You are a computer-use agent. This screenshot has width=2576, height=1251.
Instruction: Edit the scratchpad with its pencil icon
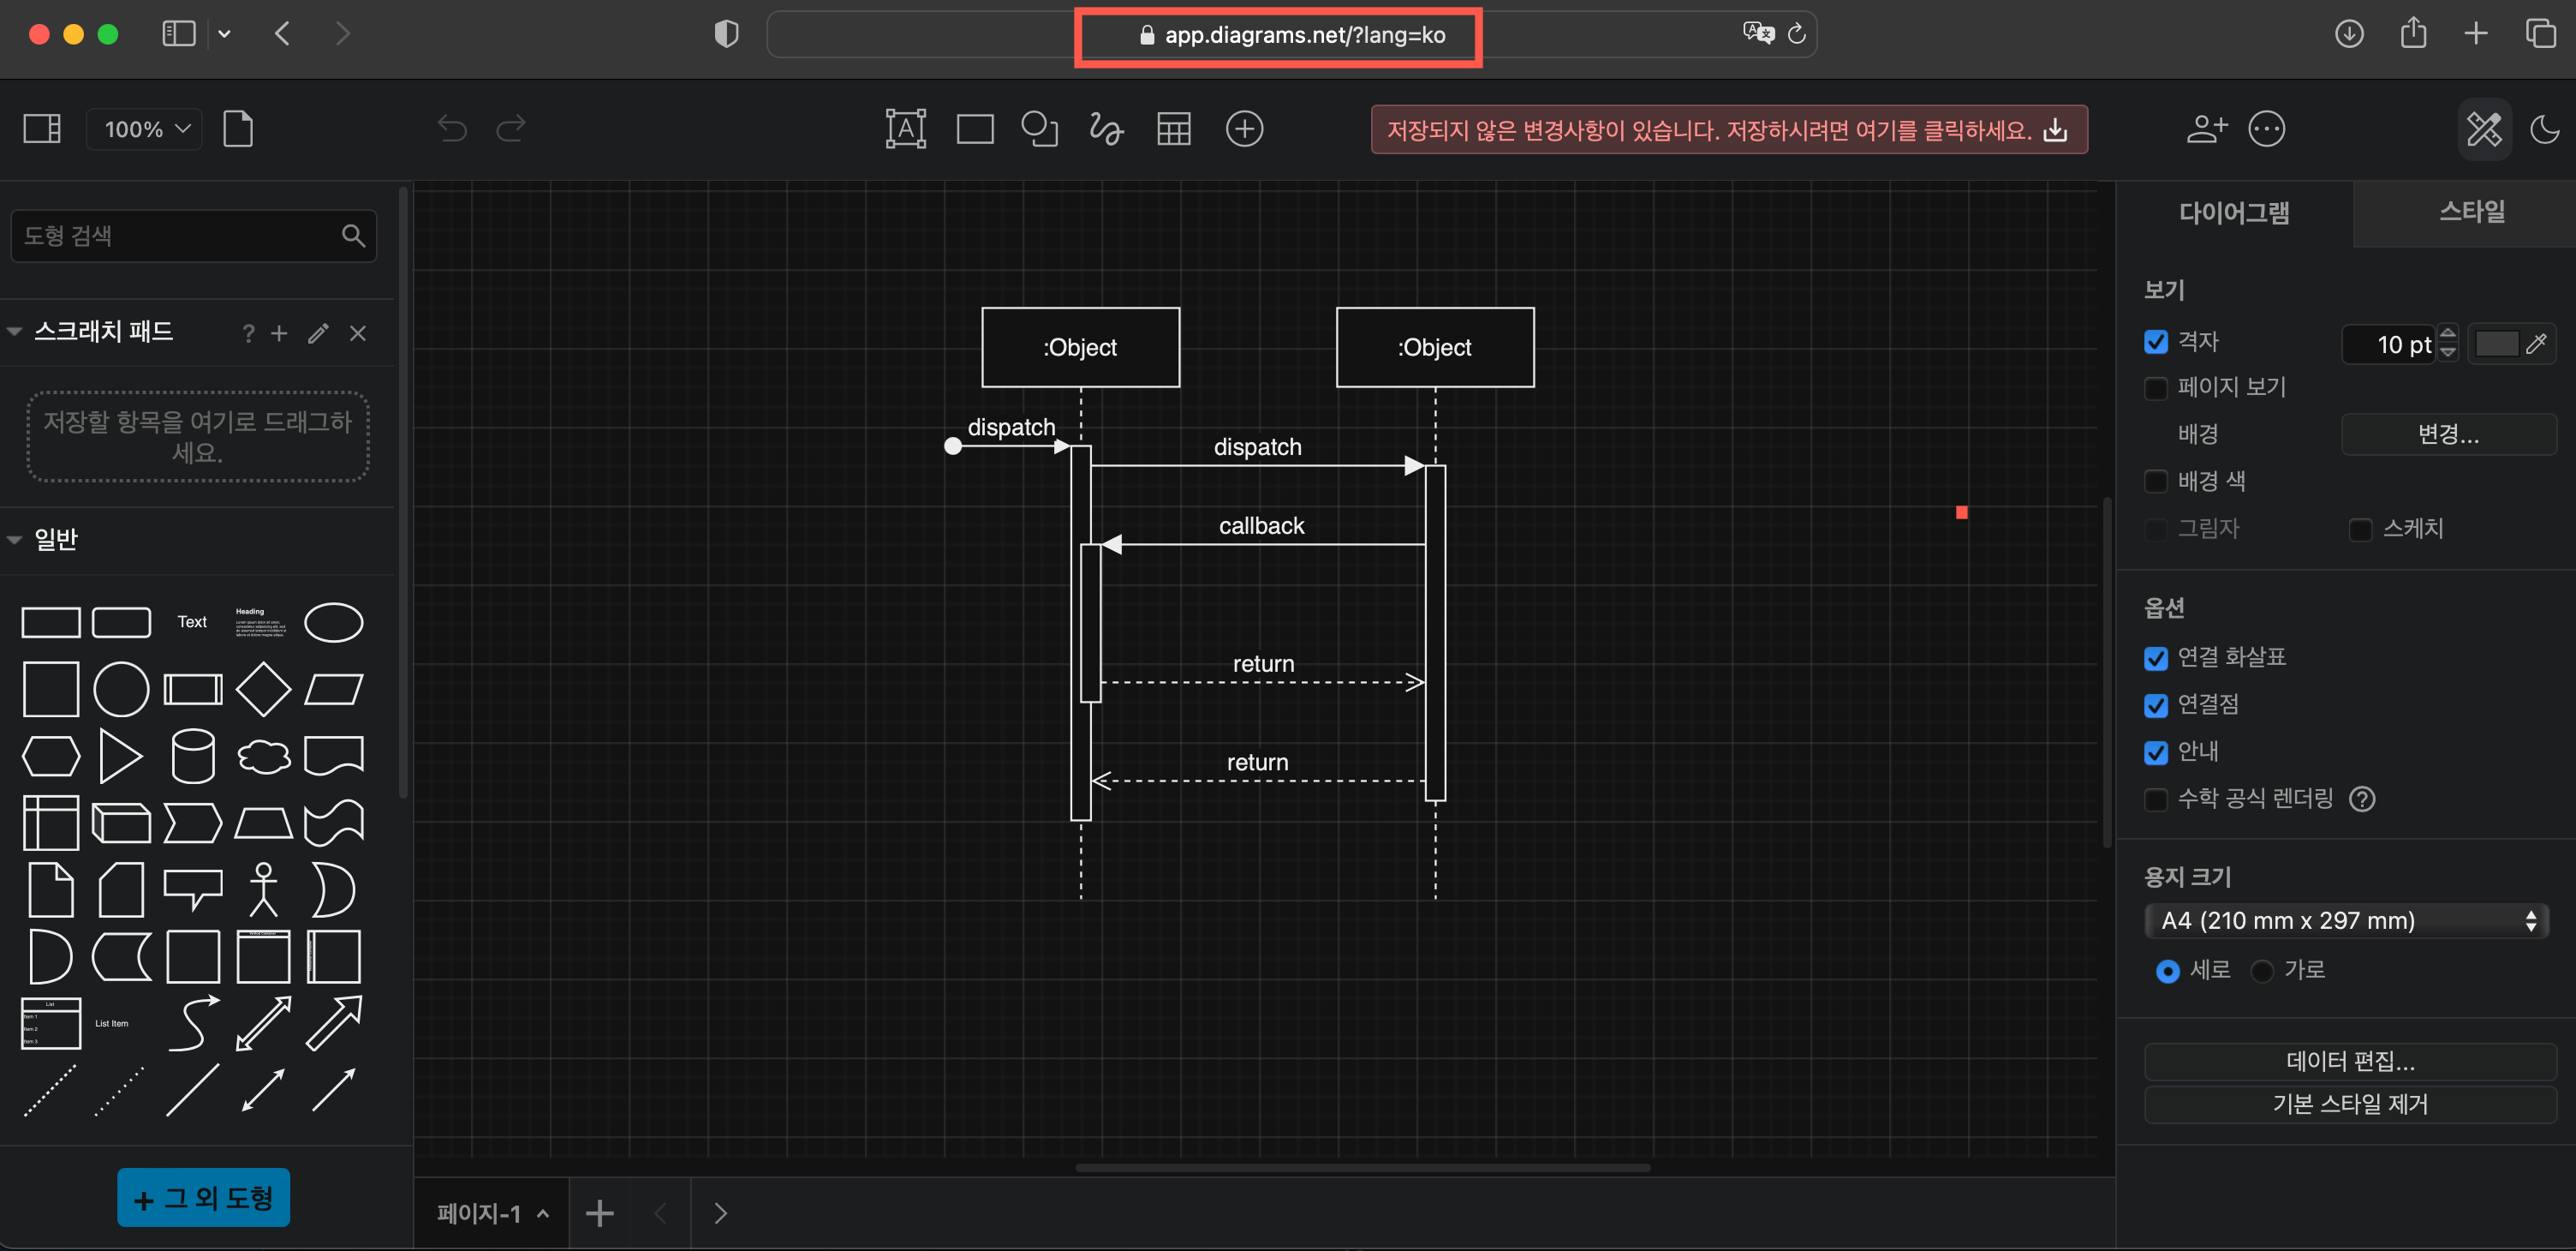coord(317,333)
